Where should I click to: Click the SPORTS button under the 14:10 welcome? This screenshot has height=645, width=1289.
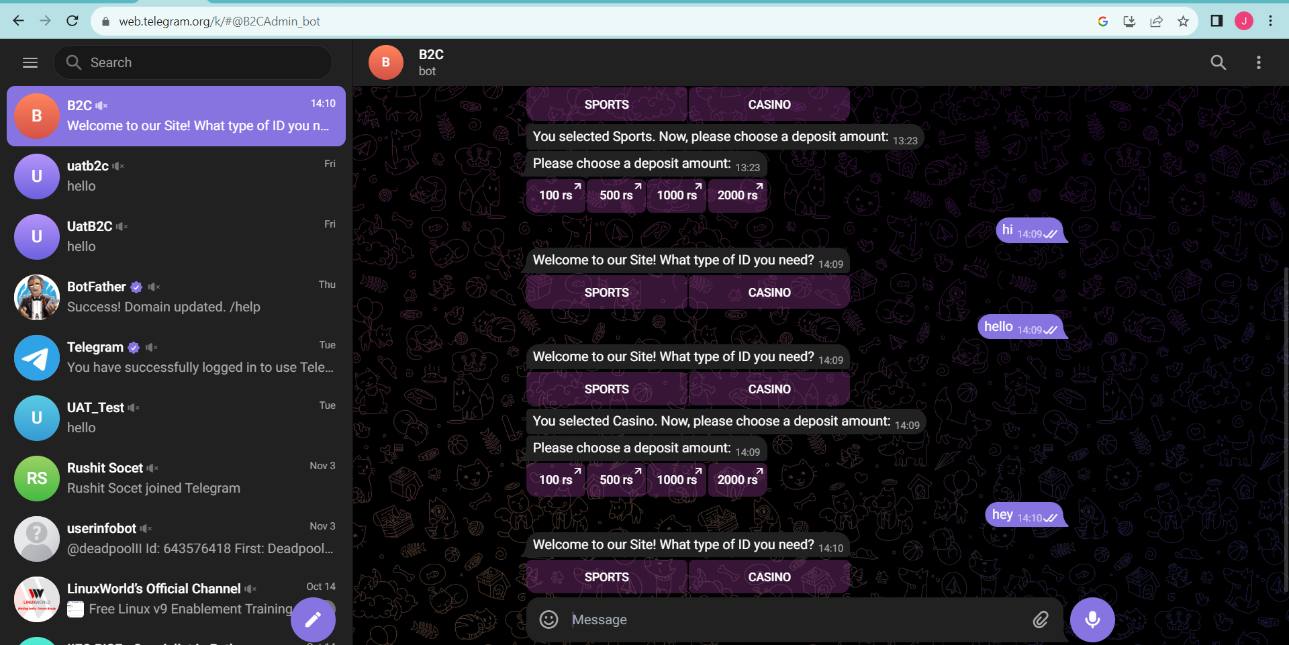coord(607,577)
